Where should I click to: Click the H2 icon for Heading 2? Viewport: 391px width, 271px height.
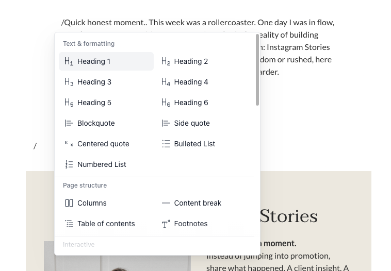[x=166, y=61]
